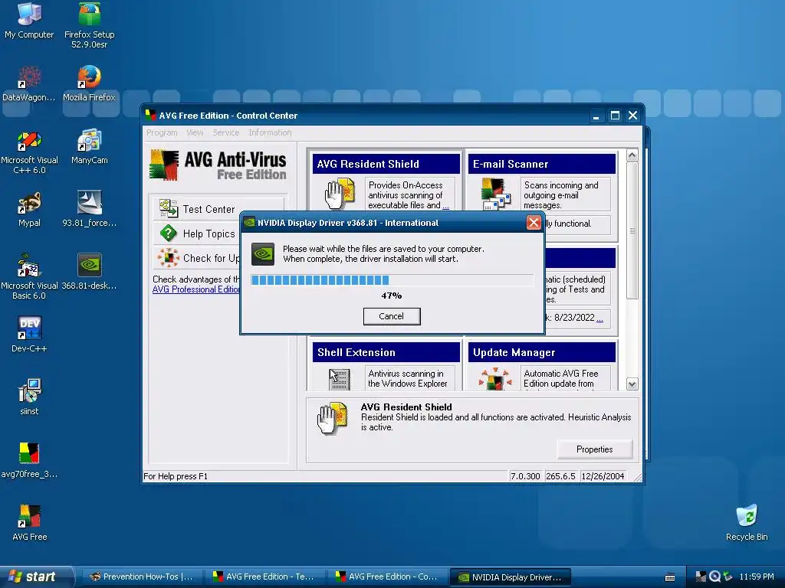785x588 pixels.
Task: Open the My Computer desktop icon
Action: tap(29, 21)
